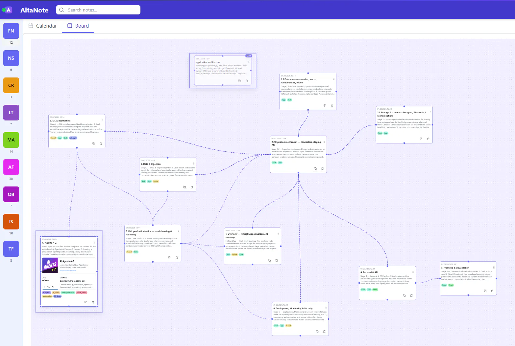Open the FN notebook in the sidebar
The height and width of the screenshot is (346, 515).
click(11, 31)
